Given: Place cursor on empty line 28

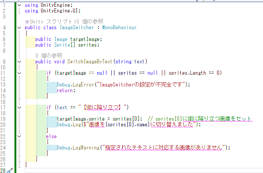Looking at the screenshot, I should (x=144, y=170).
